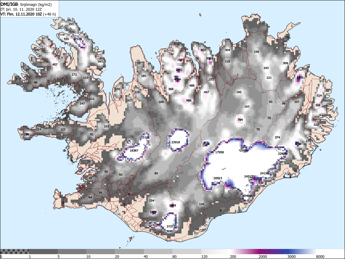Click the map value 996
The height and width of the screenshot is (259, 345).
click(189, 100)
